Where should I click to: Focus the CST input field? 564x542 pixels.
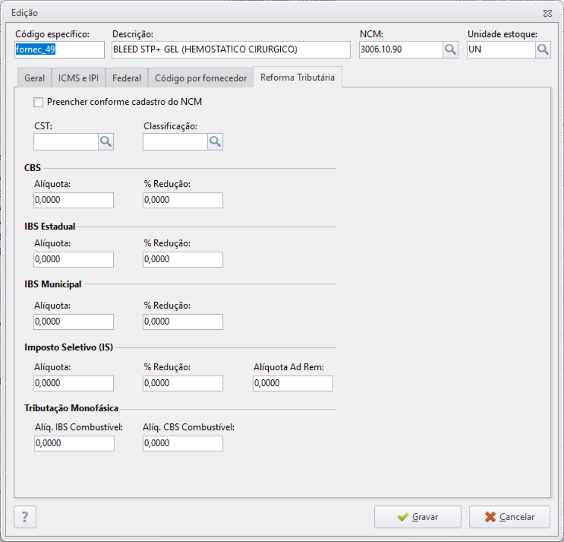66,142
